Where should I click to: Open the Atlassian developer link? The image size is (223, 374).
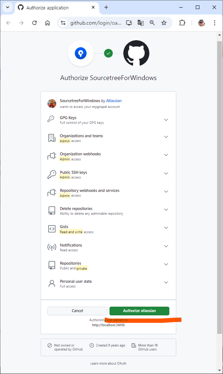pyautogui.click(x=114, y=101)
